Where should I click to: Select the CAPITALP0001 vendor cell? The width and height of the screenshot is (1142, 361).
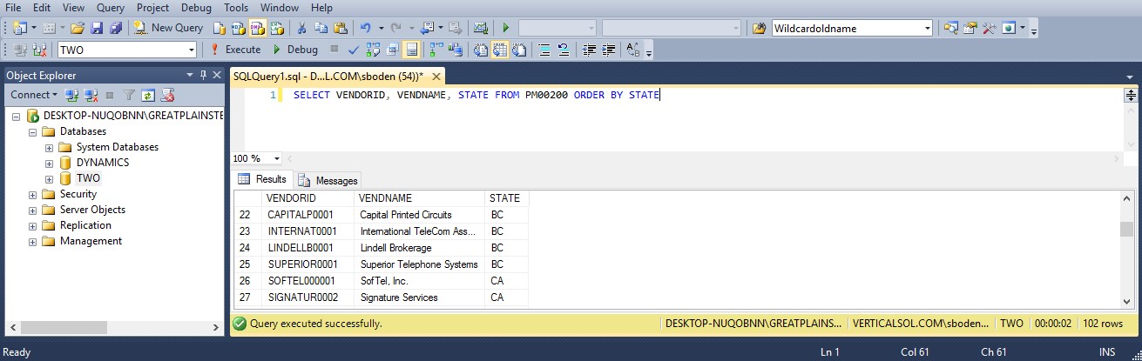[x=308, y=215]
